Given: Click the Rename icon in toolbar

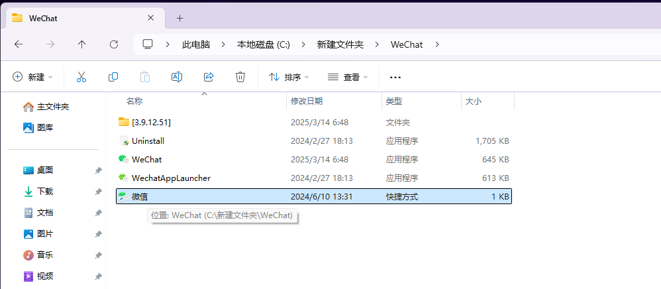Looking at the screenshot, I should (x=177, y=77).
